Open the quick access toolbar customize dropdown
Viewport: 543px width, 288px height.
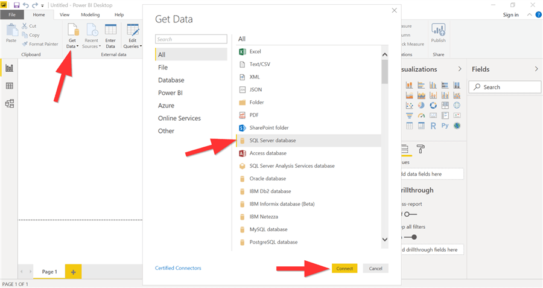click(x=43, y=5)
